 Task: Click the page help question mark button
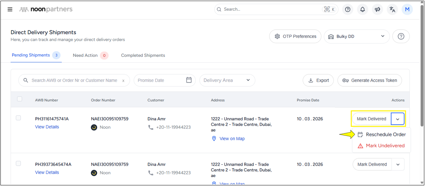tap(401, 36)
